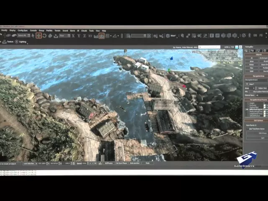Click the Goto position button
The height and width of the screenshot is (201, 268).
tap(135, 163)
